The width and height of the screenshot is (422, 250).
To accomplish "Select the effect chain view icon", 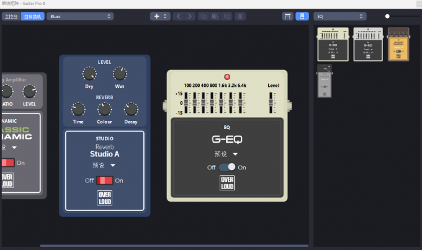I will (x=288, y=16).
